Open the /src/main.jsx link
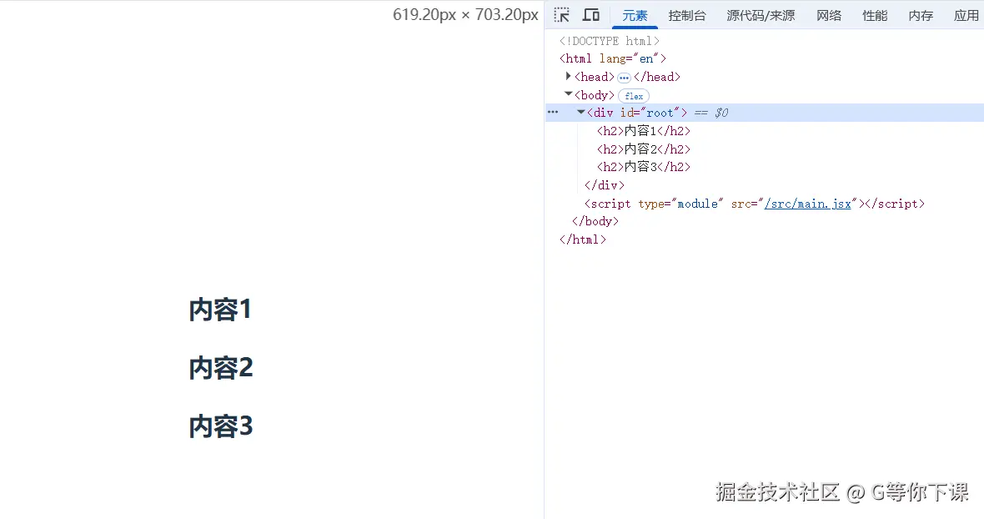 click(x=808, y=204)
